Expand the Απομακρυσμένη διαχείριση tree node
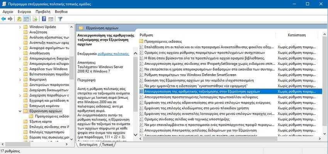Image resolution: width=328 pixels, height=154 pixels. (x=20, y=59)
